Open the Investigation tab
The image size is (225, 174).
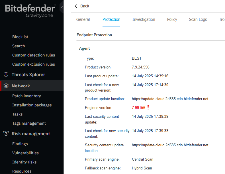(144, 19)
